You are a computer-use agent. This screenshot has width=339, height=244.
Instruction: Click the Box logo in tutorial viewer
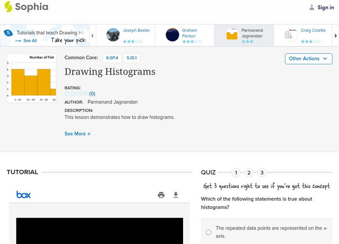click(23, 194)
